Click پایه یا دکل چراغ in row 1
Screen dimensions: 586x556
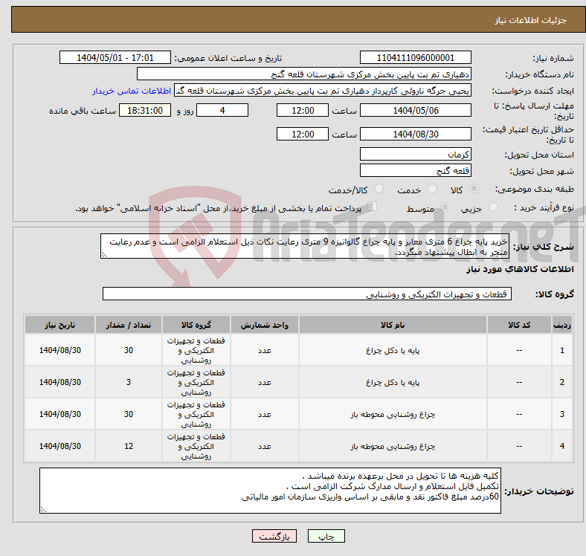pos(393,351)
